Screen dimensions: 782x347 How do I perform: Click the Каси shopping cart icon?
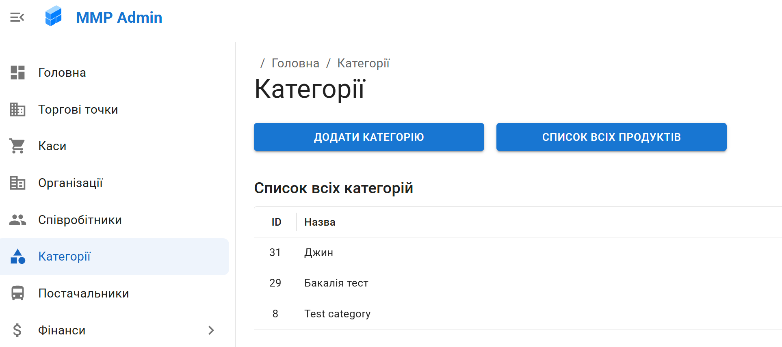(x=17, y=146)
